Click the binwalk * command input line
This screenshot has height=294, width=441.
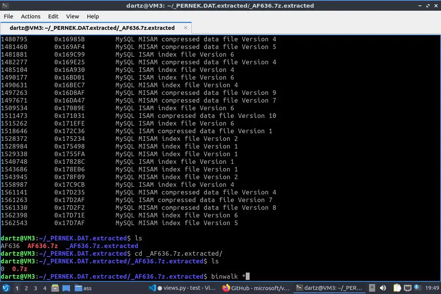pos(125,276)
